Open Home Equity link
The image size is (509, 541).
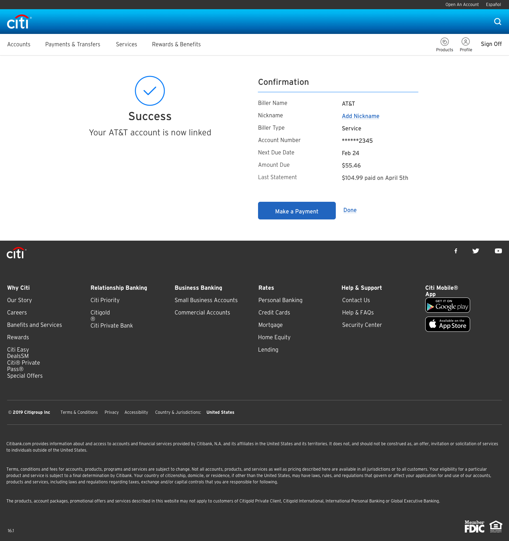point(274,337)
